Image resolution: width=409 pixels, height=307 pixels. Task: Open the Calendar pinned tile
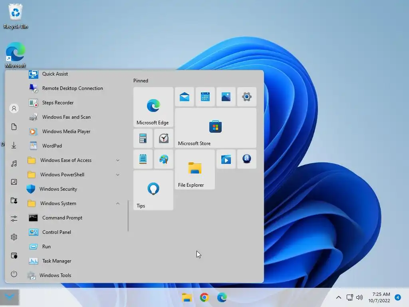point(205,97)
